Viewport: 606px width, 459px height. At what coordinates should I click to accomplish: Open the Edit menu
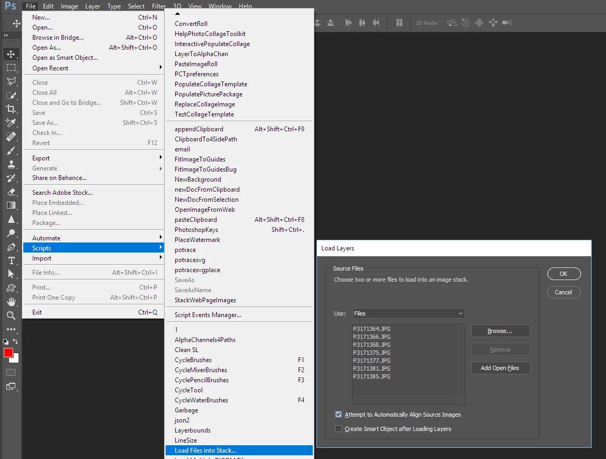48,6
